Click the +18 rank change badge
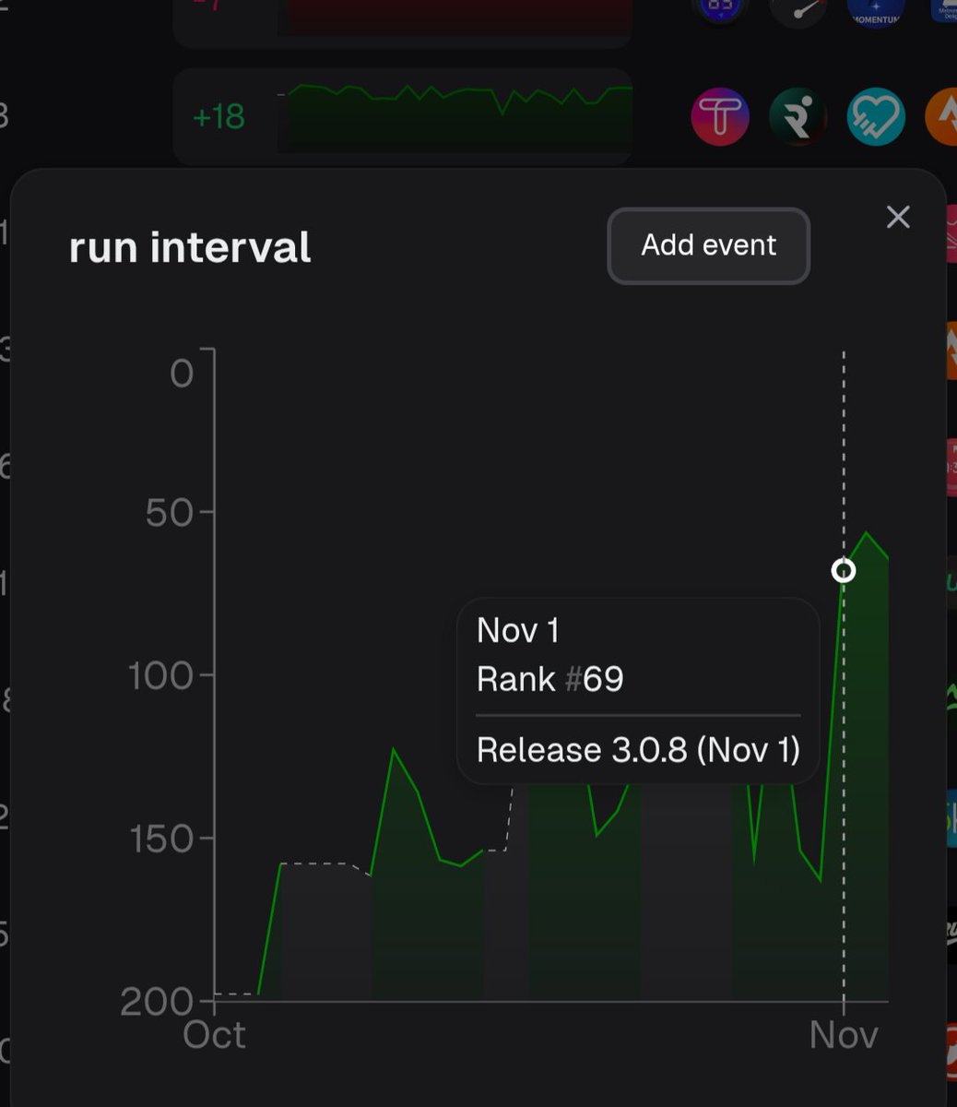 coord(221,117)
